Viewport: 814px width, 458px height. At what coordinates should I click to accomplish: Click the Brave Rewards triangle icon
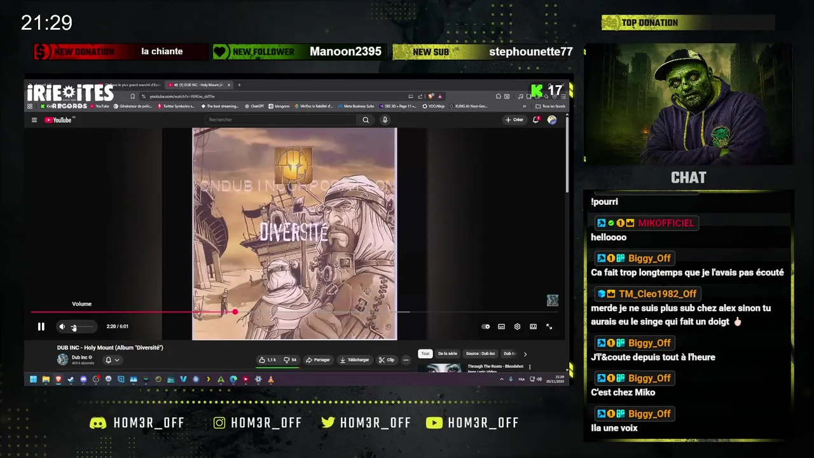(x=439, y=96)
